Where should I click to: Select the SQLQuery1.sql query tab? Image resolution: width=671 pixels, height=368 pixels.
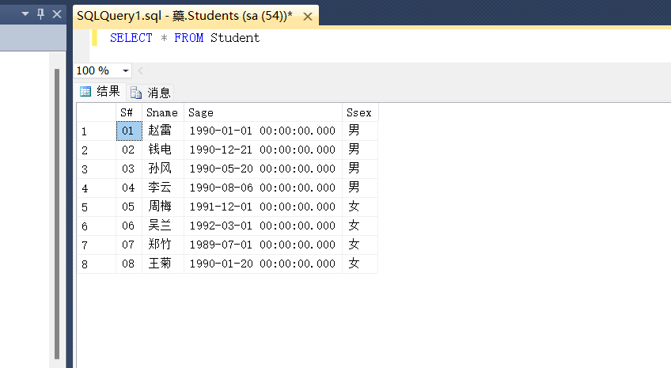[x=185, y=16]
